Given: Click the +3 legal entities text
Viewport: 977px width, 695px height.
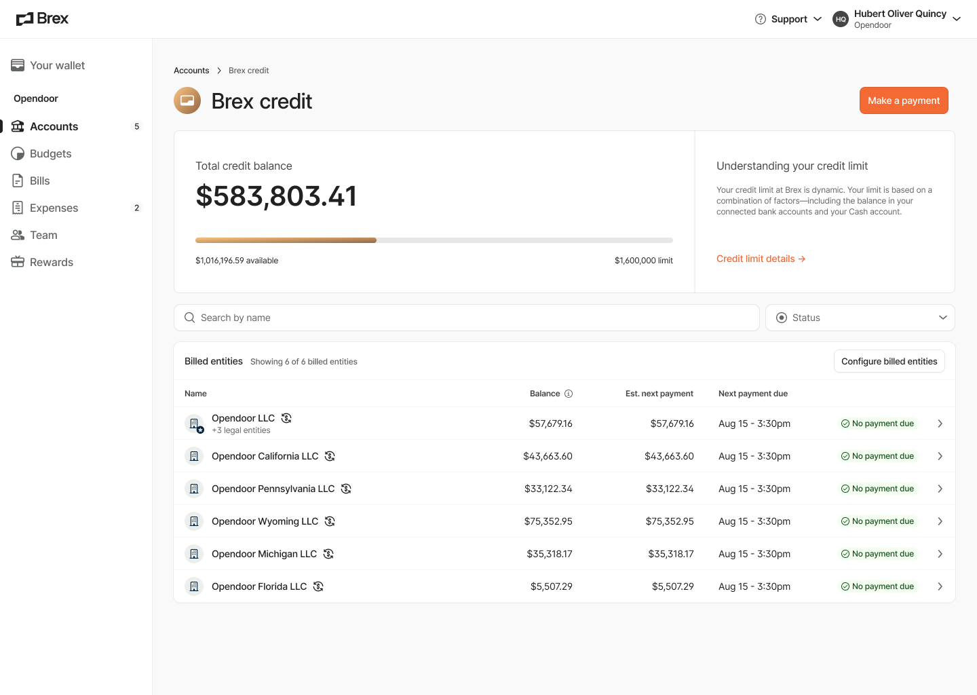Looking at the screenshot, I should point(241,430).
